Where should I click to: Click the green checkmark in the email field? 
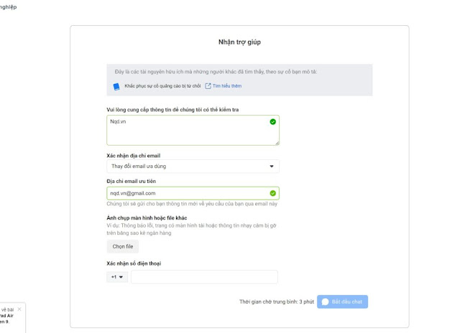272,193
